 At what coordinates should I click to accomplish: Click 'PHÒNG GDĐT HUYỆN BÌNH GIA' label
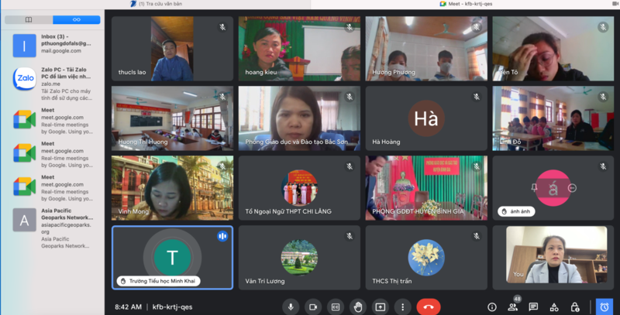[418, 211]
